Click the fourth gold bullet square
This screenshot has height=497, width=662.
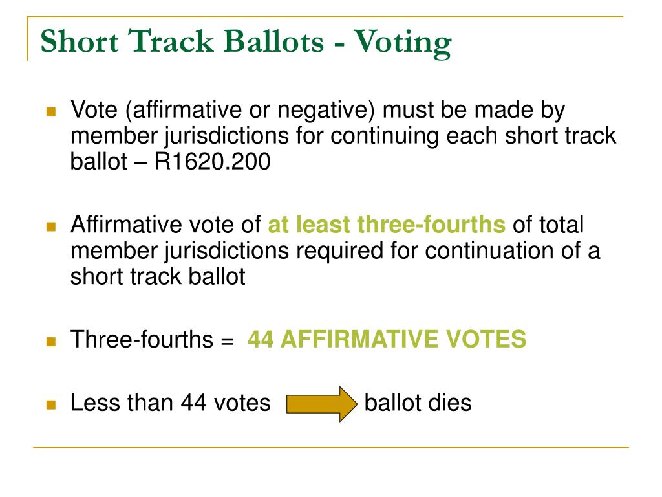coord(51,404)
